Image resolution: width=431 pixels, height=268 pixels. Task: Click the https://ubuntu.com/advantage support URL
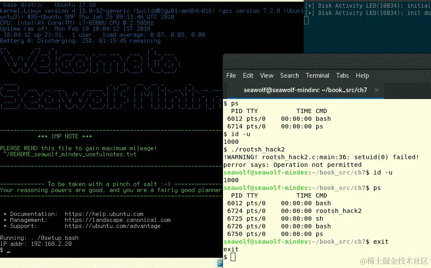point(112,226)
